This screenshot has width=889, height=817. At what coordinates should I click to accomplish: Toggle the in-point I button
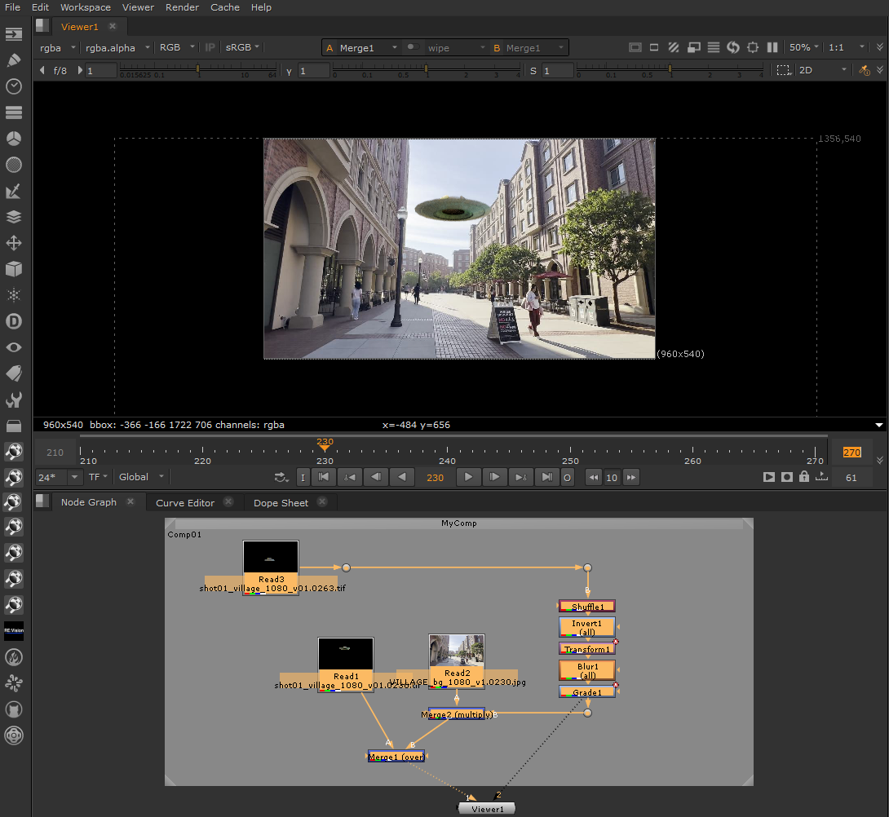[x=303, y=477]
